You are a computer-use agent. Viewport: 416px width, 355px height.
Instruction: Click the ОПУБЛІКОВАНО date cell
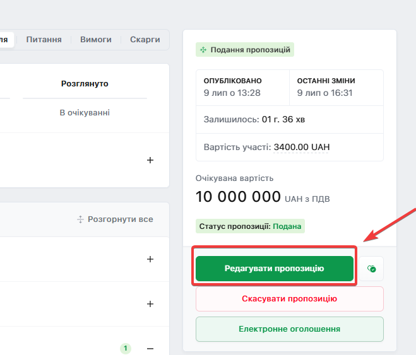point(242,87)
